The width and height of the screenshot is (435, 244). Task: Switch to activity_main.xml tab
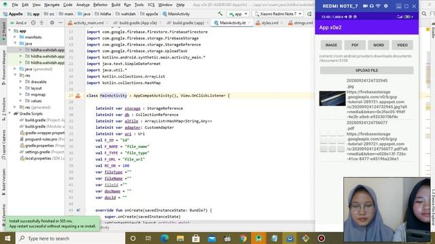point(88,23)
